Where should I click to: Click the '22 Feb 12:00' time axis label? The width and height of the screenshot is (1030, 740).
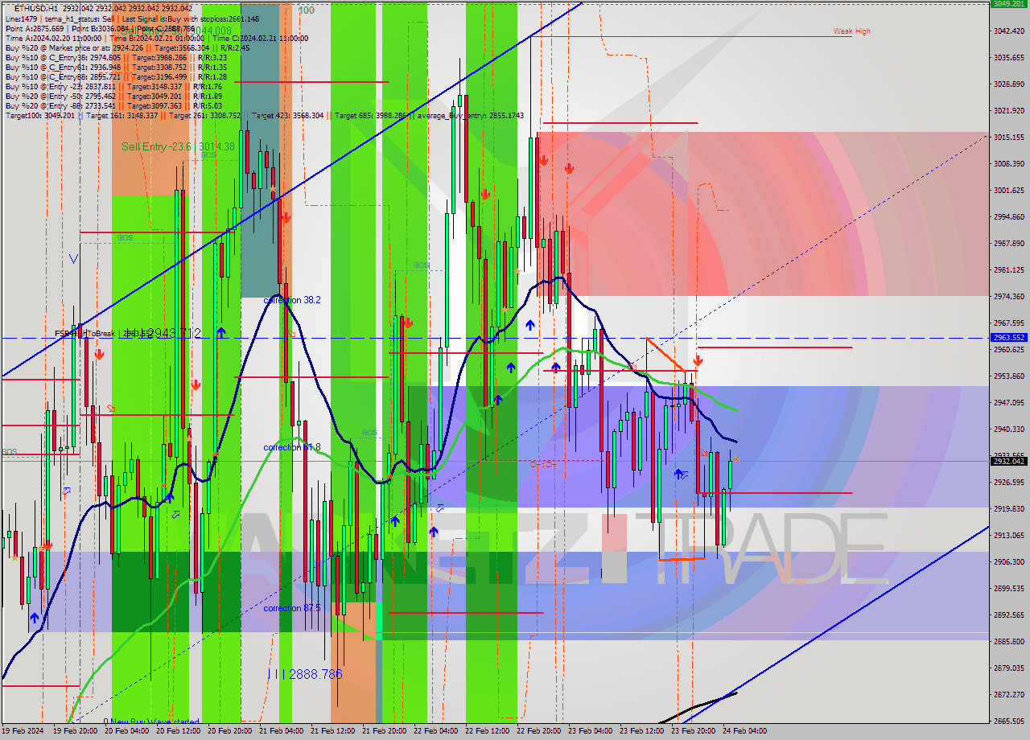tap(486, 731)
